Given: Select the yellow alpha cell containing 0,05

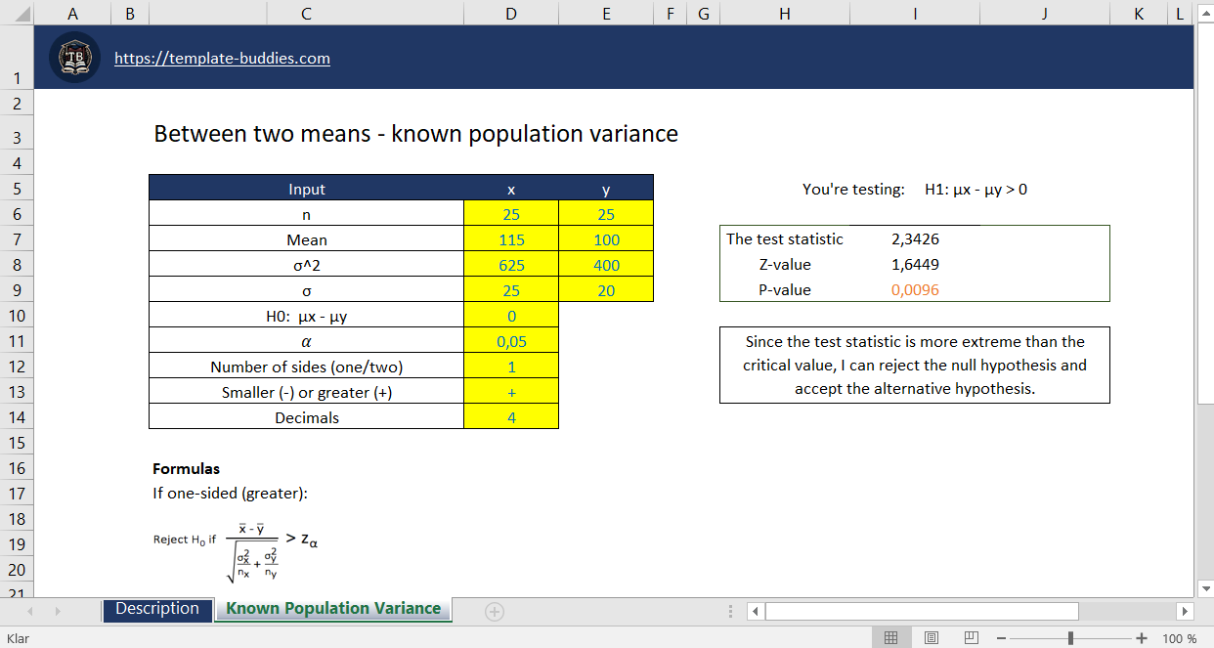Looking at the screenshot, I should coord(510,340).
